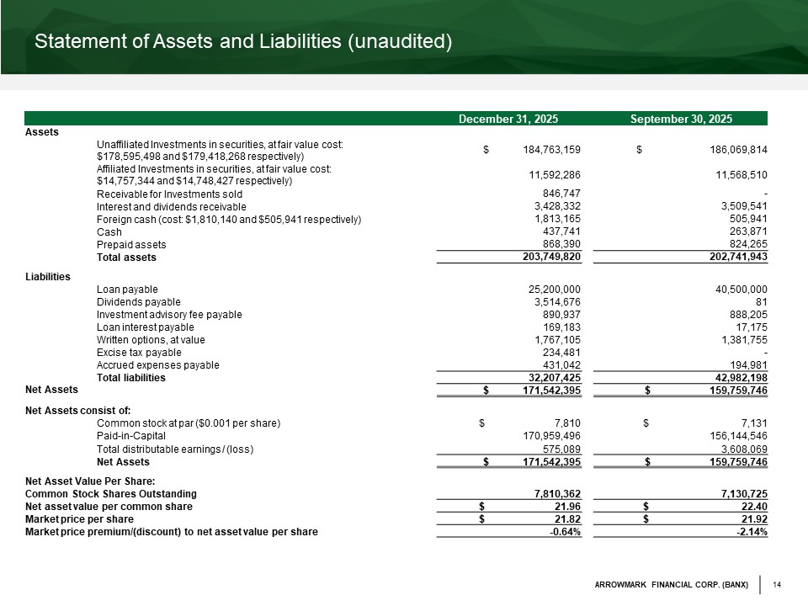Select the 'Receivable for Investments sold' row label
The height and width of the screenshot is (606, 808).
(x=169, y=194)
